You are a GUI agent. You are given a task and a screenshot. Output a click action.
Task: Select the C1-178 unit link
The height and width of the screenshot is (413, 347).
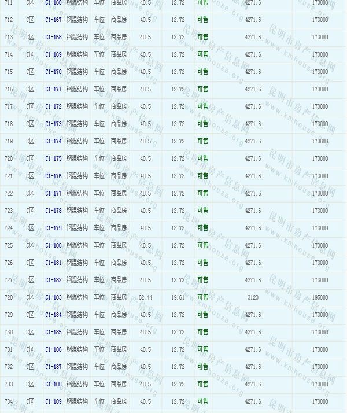click(x=53, y=211)
